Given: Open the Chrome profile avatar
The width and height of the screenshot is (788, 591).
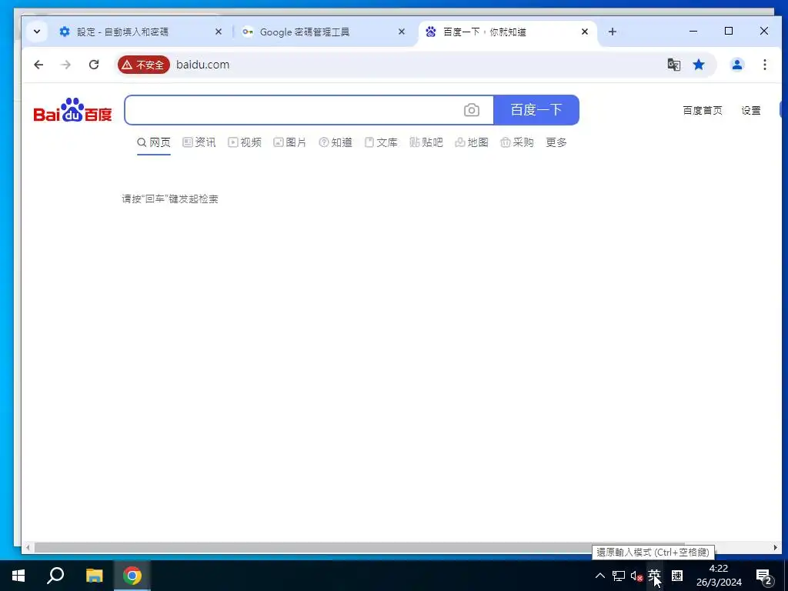Looking at the screenshot, I should (737, 65).
